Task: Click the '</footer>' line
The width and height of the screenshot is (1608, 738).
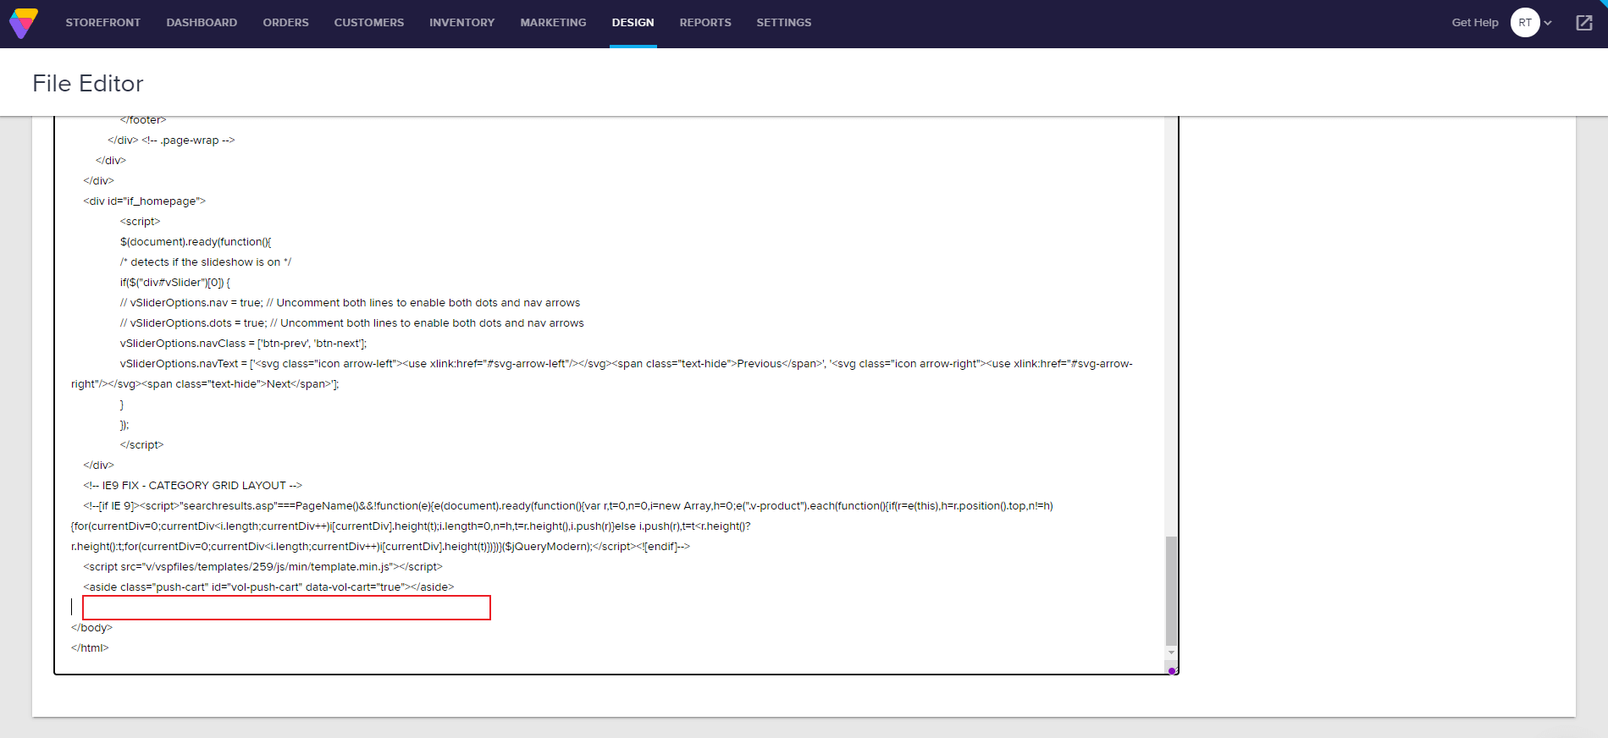Action: click(x=143, y=120)
